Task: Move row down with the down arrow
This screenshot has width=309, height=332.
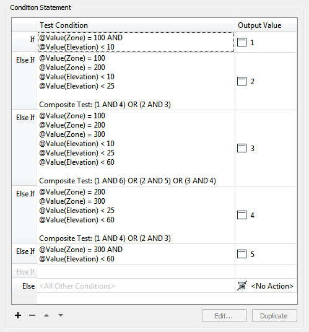Action: point(61,315)
